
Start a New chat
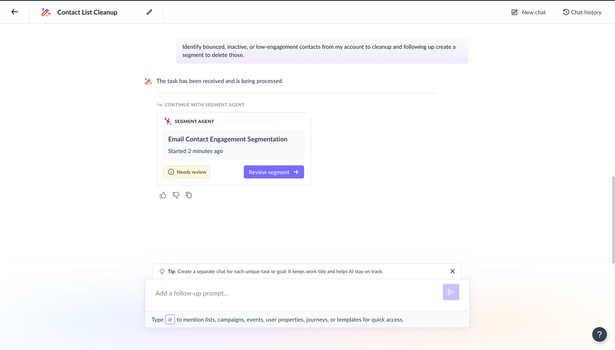click(528, 12)
